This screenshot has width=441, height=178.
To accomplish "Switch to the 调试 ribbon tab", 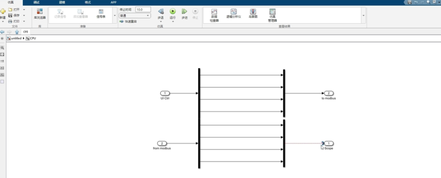I will [x=36, y=2].
